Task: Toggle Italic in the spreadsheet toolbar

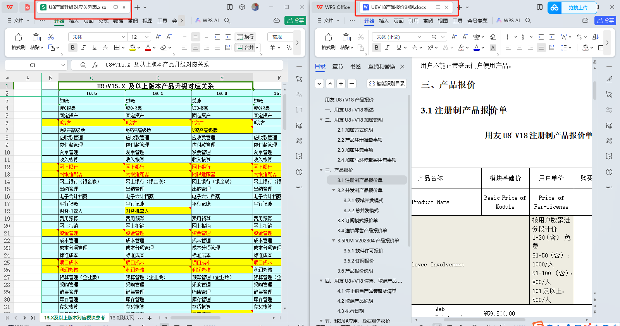Action: click(x=83, y=48)
